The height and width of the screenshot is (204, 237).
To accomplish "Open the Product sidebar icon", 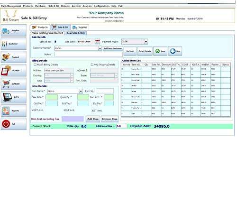I will (x=14, y=57).
